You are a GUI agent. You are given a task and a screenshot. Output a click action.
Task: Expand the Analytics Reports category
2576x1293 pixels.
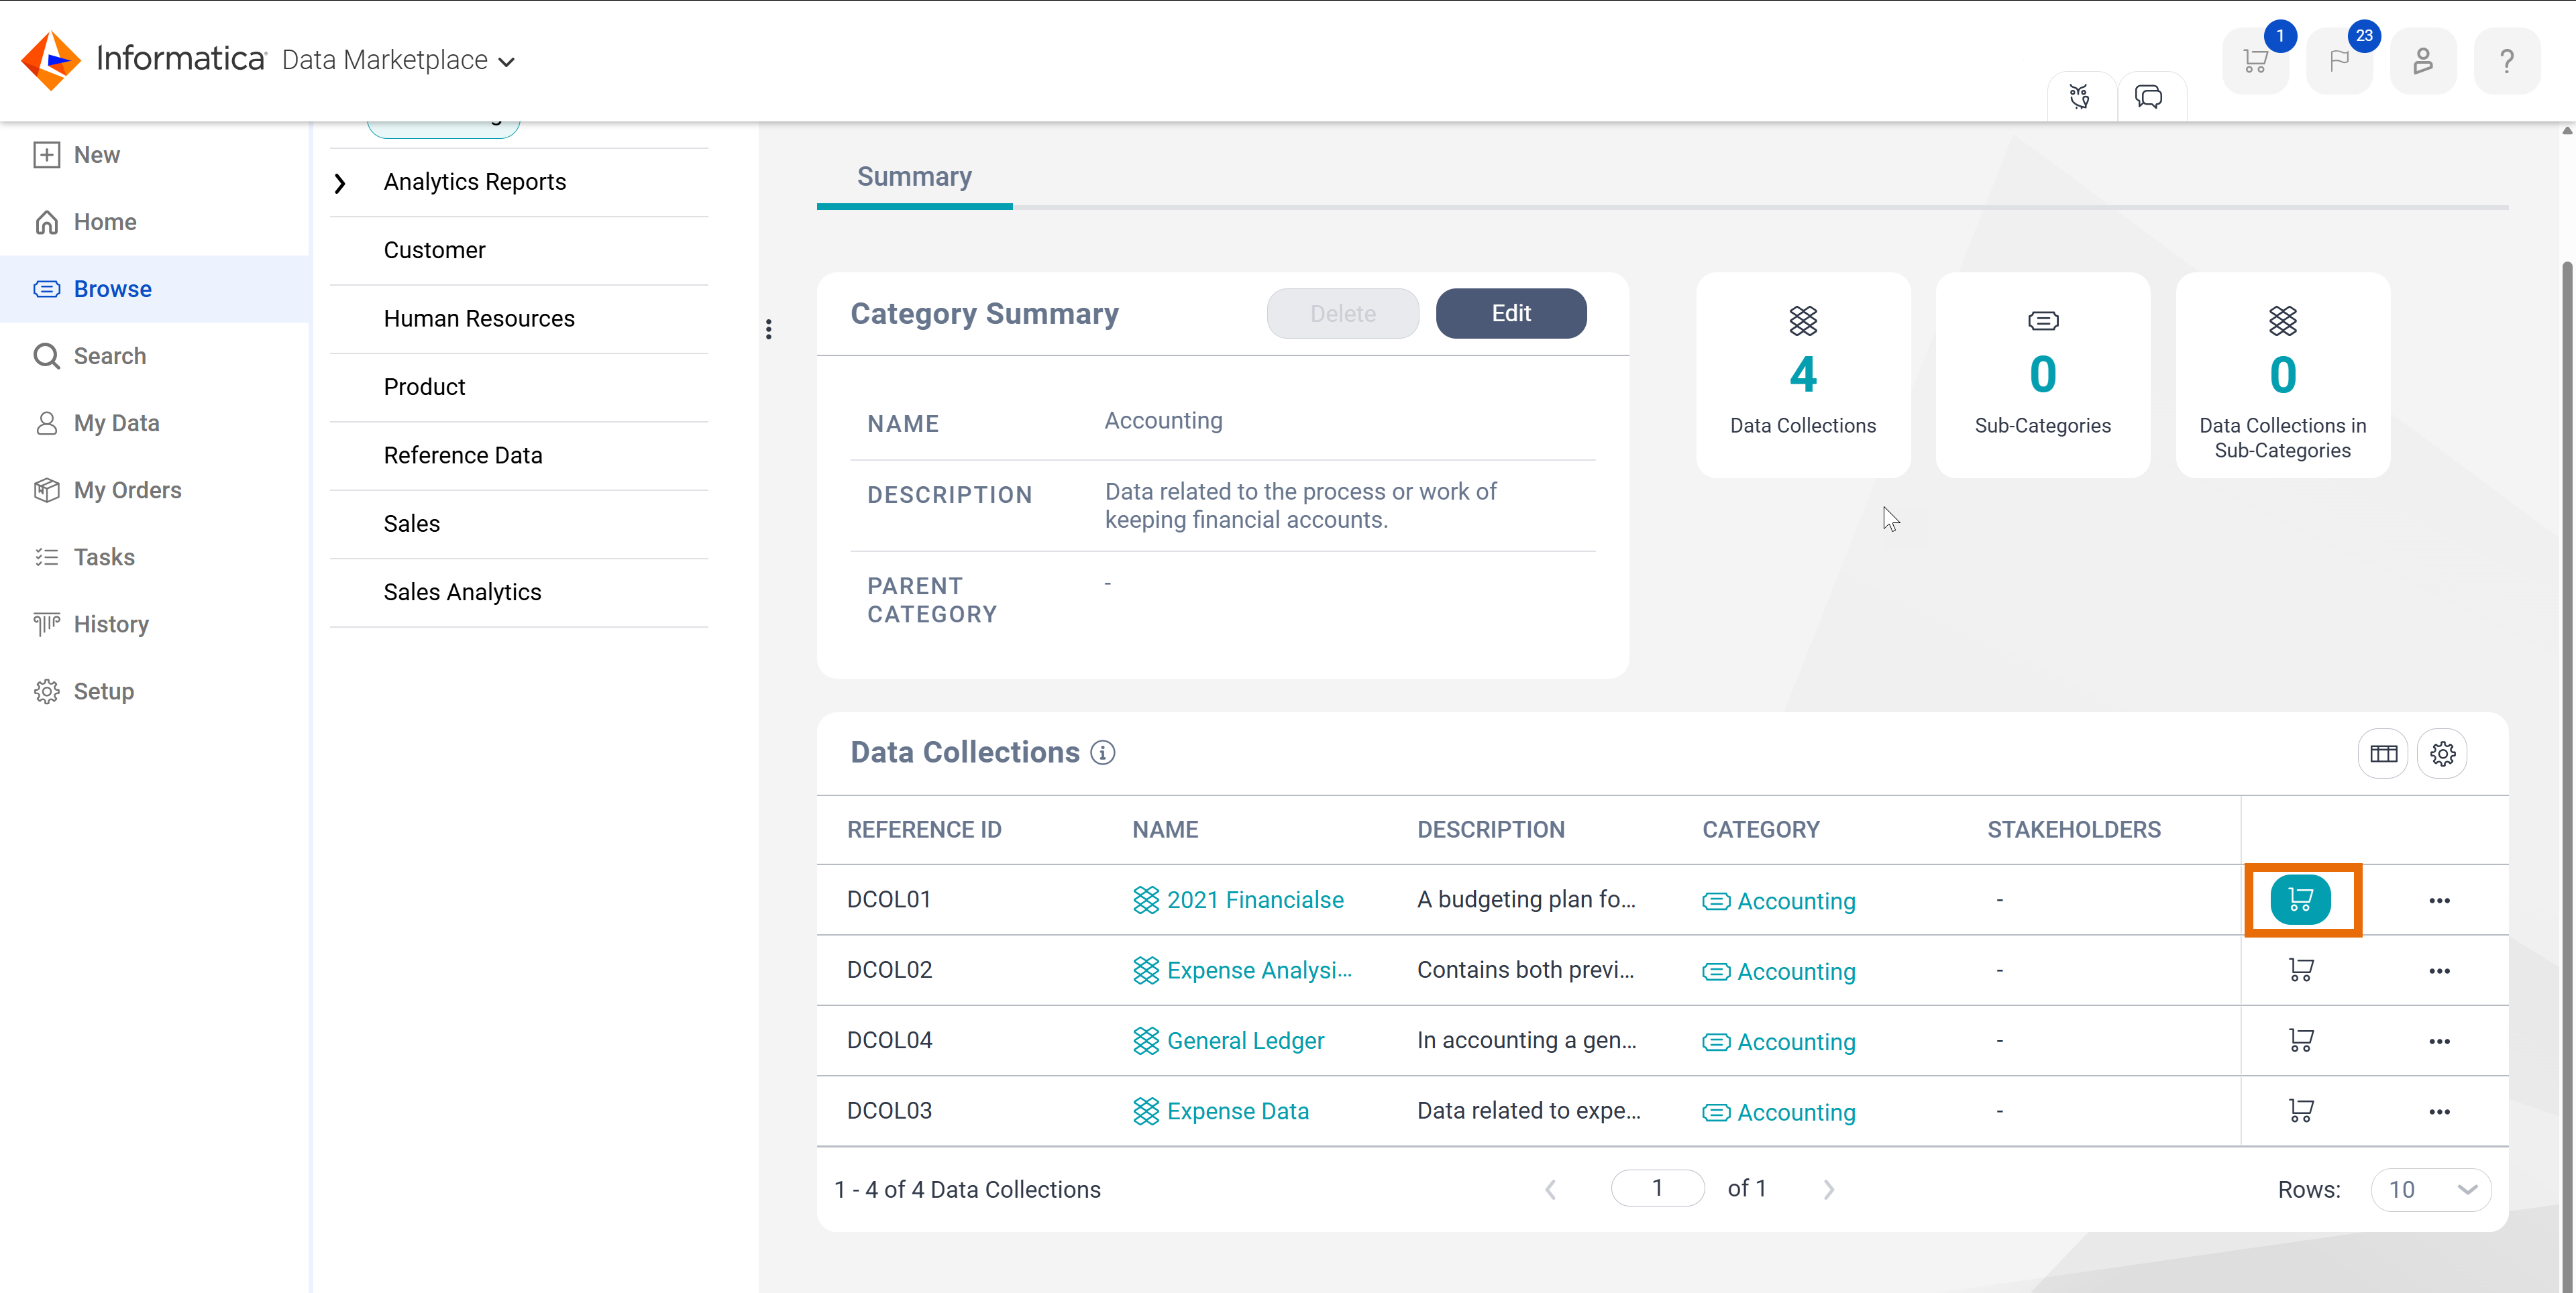(340, 182)
